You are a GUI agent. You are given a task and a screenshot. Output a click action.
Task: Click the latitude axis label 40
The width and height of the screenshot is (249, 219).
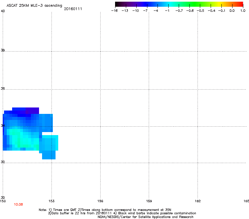tap(3, 11)
